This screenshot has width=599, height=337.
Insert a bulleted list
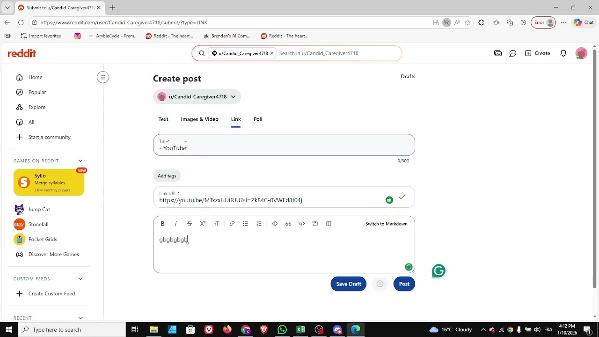(x=246, y=224)
